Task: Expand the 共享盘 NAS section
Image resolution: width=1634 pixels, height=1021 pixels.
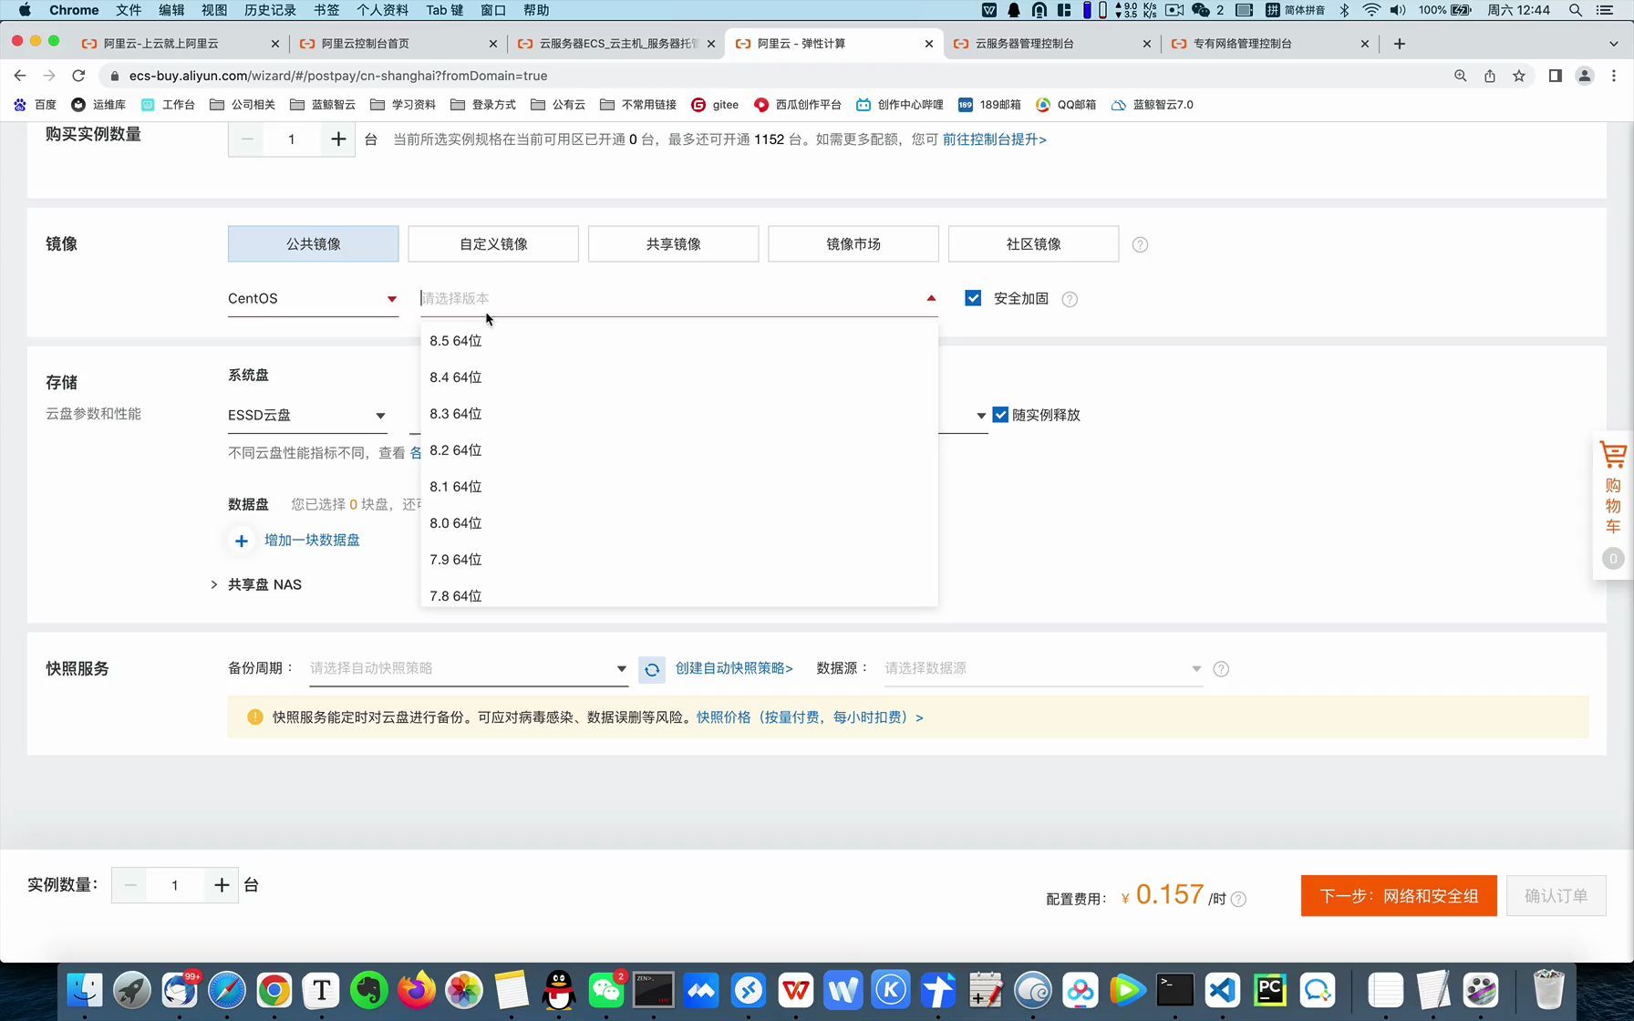Action: coord(256,584)
